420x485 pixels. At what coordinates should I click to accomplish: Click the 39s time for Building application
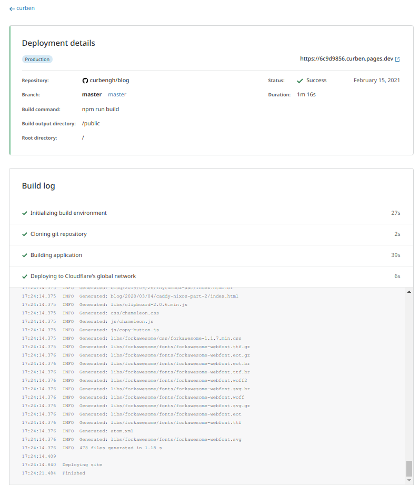396,255
